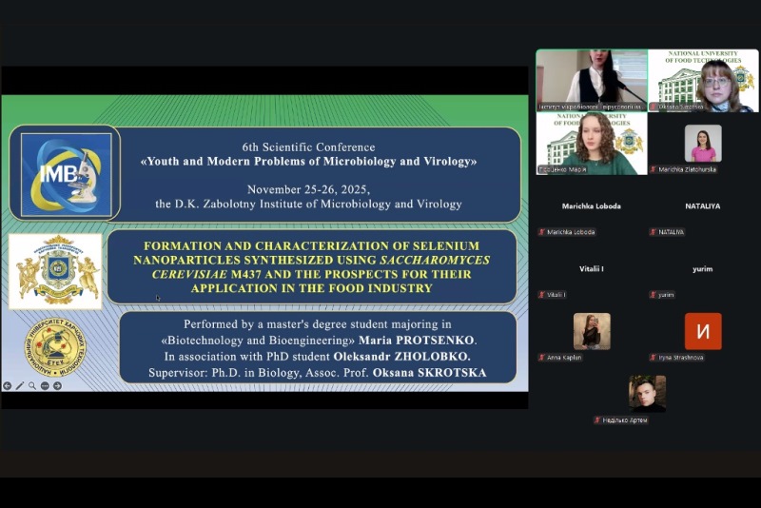
Task: Select the presenting speaker's video tile
Action: (x=592, y=81)
